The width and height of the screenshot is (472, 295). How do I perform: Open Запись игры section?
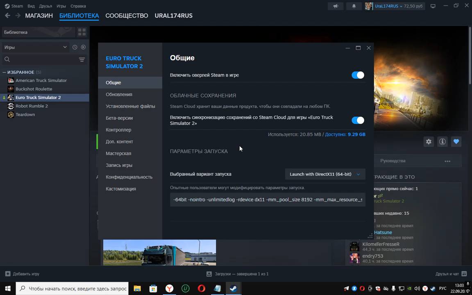[x=130, y=165]
